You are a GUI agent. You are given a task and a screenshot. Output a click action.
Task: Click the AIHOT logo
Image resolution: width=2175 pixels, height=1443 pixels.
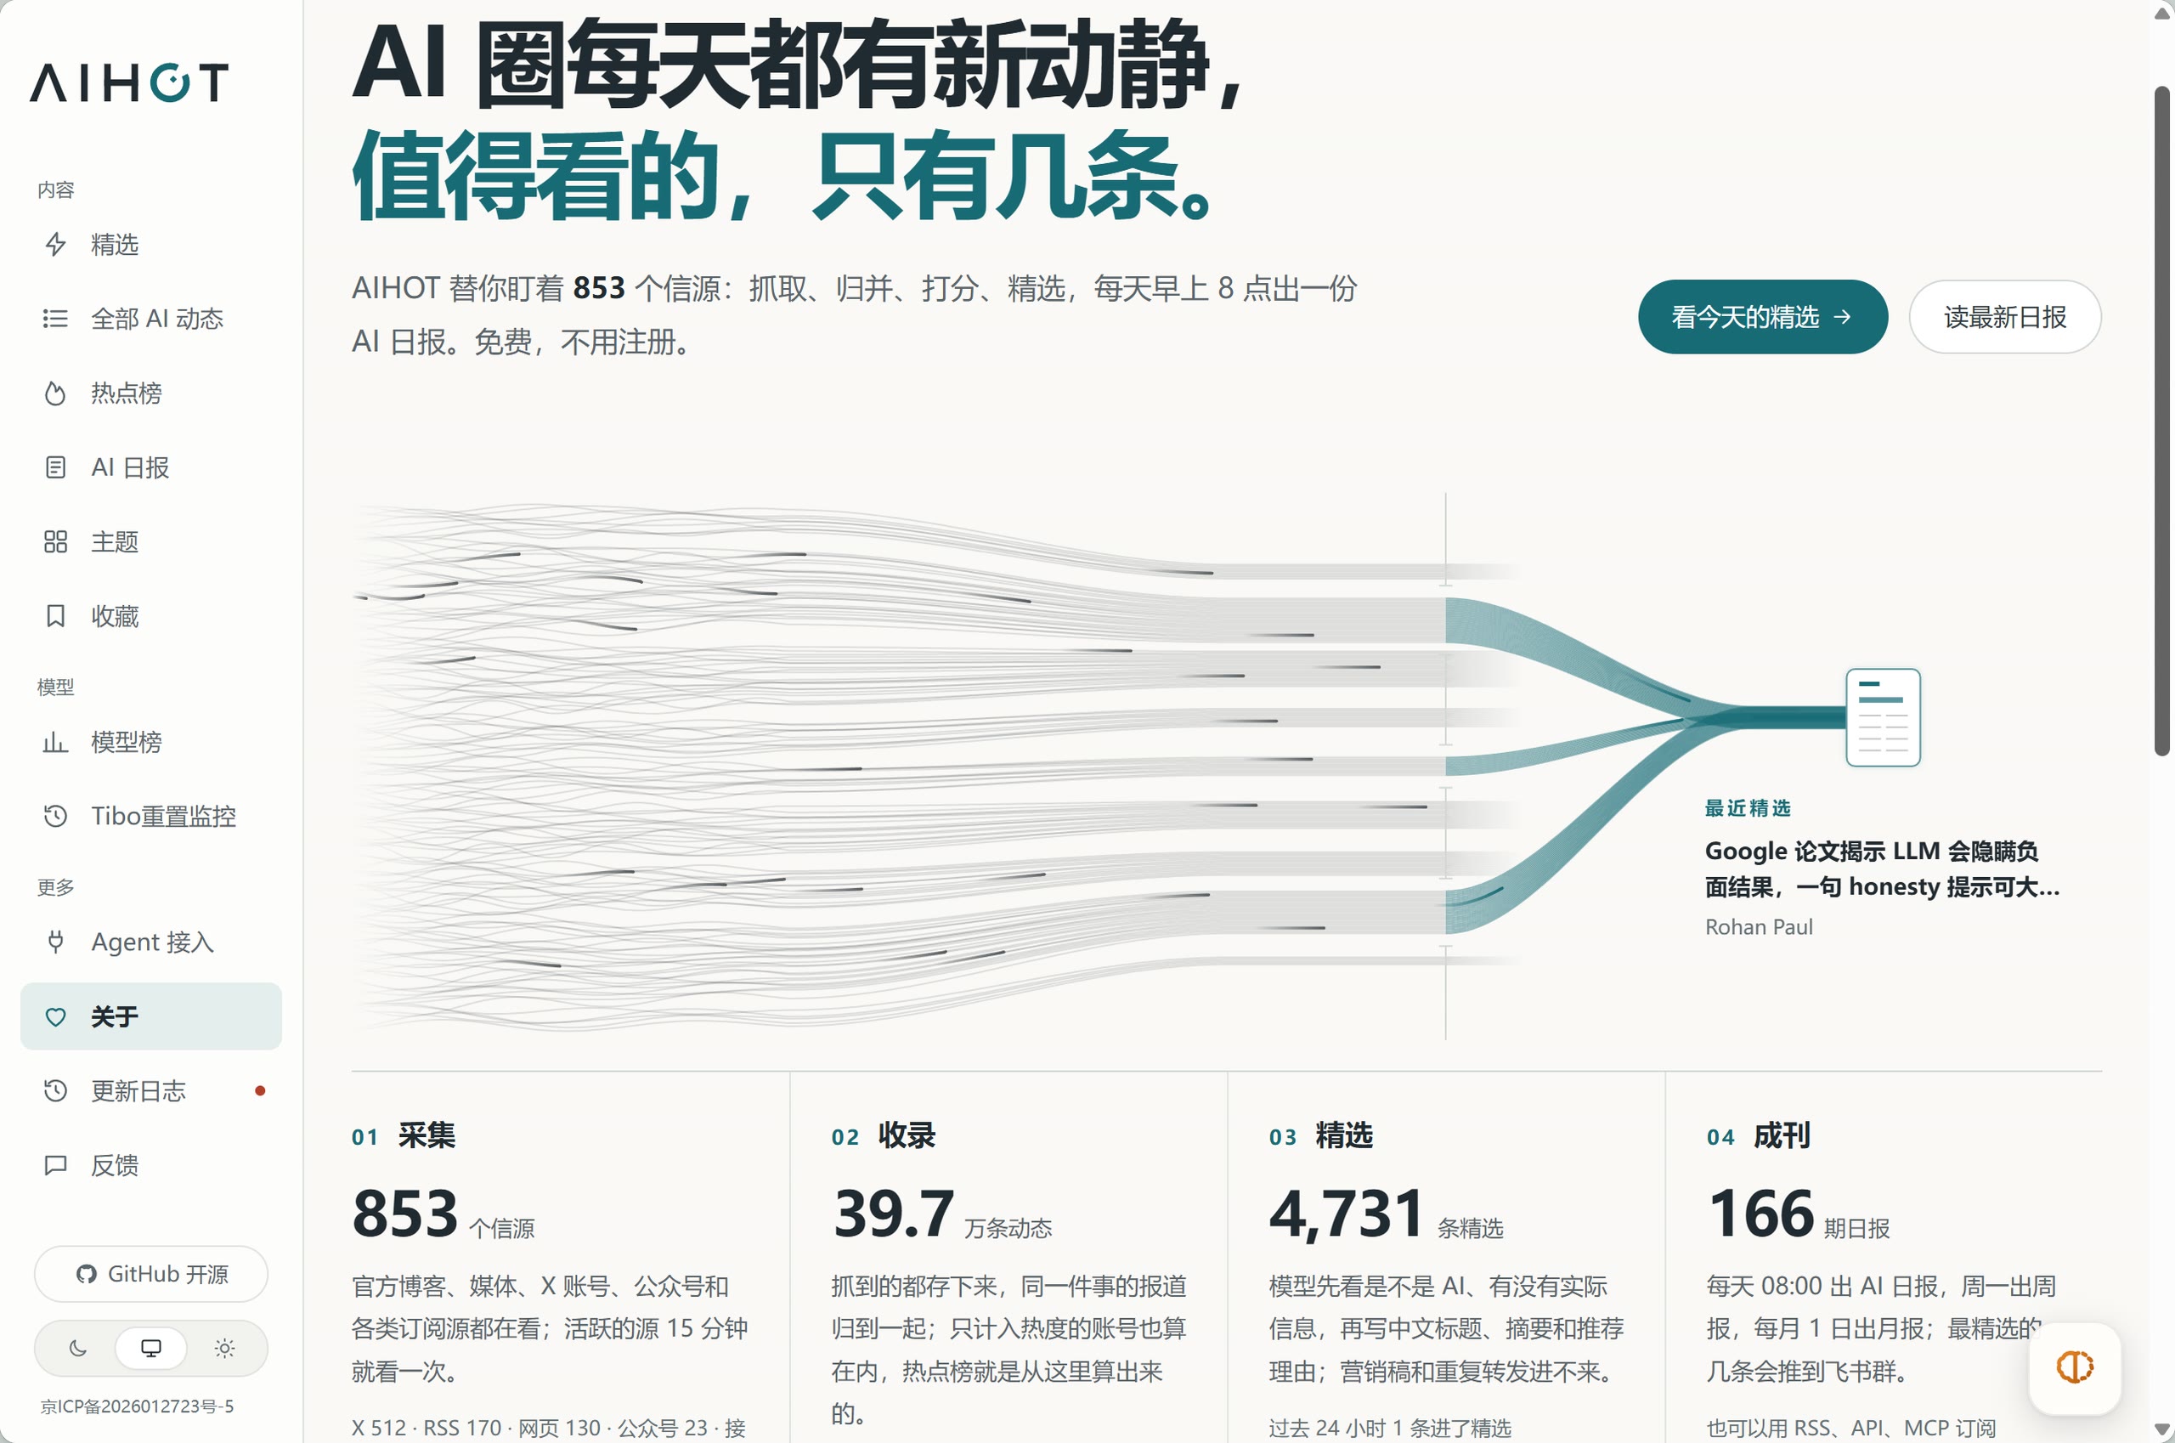click(x=129, y=82)
